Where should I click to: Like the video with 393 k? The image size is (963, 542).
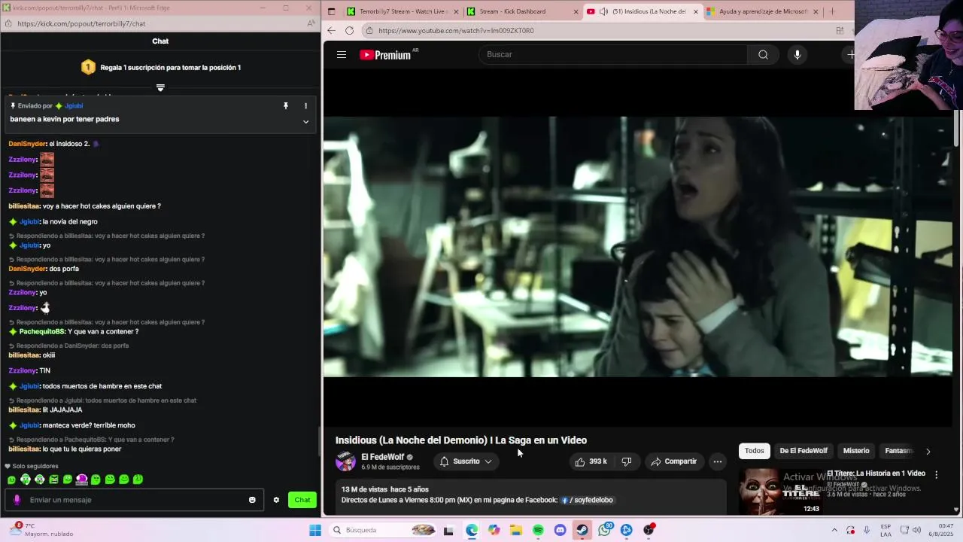[x=591, y=461]
